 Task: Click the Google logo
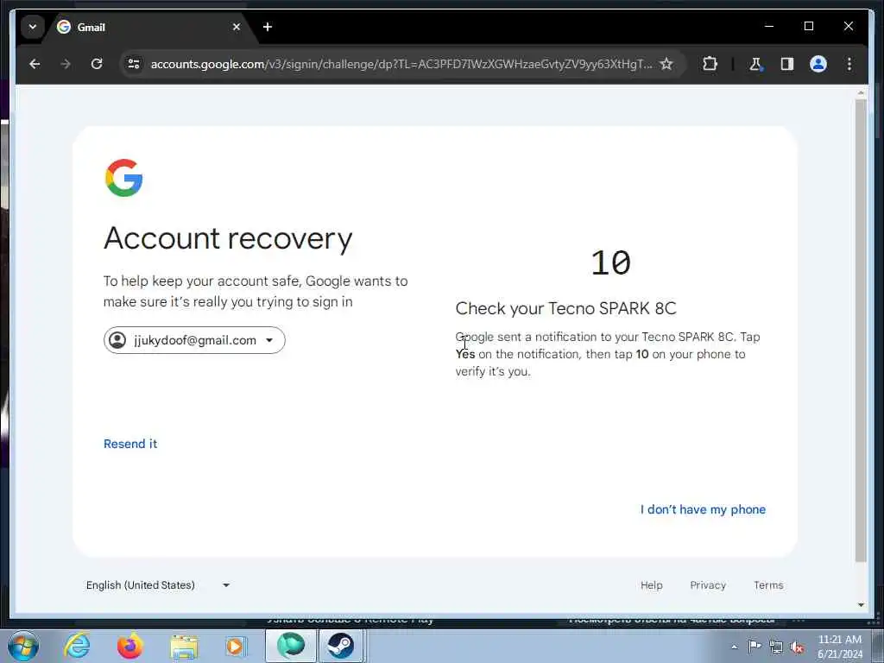click(124, 178)
